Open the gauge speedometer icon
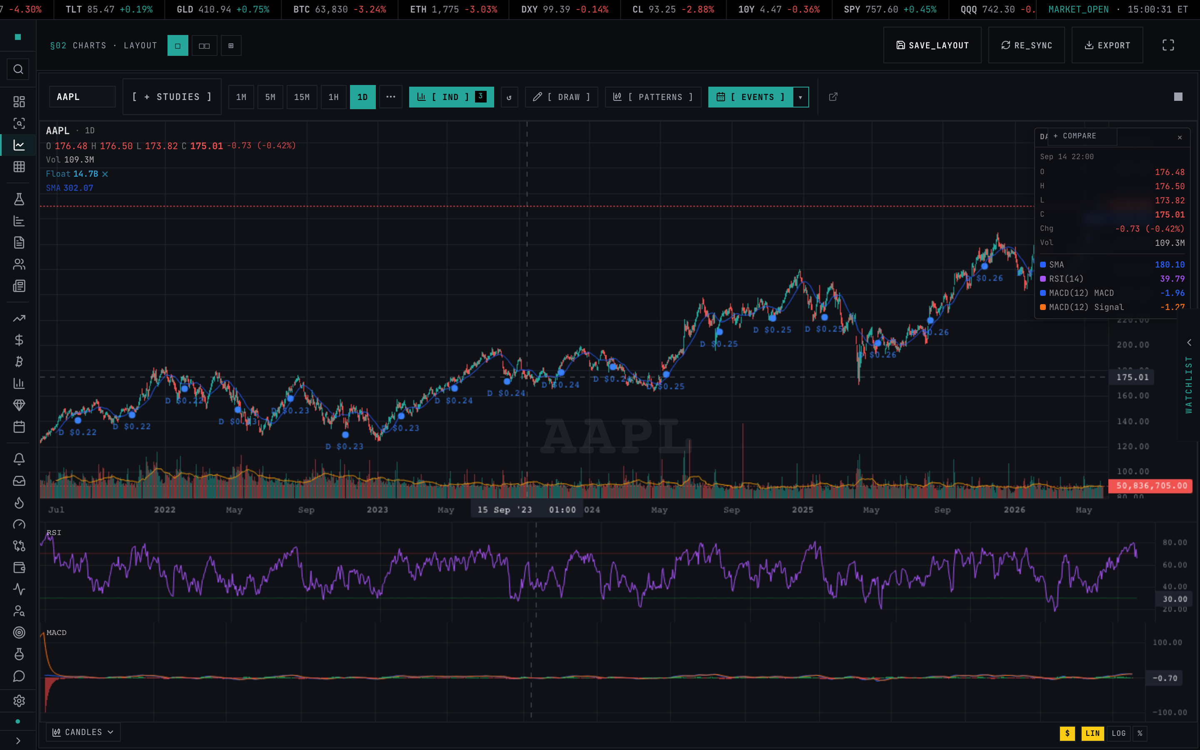1200x750 pixels. pyautogui.click(x=19, y=524)
